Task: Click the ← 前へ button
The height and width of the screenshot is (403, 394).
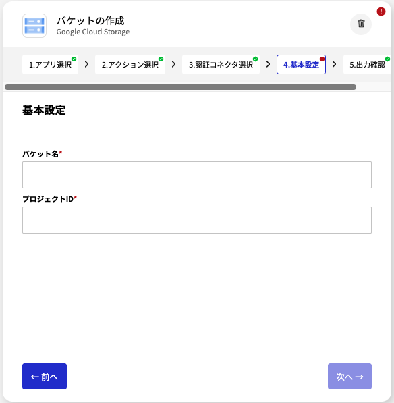Action: click(45, 376)
